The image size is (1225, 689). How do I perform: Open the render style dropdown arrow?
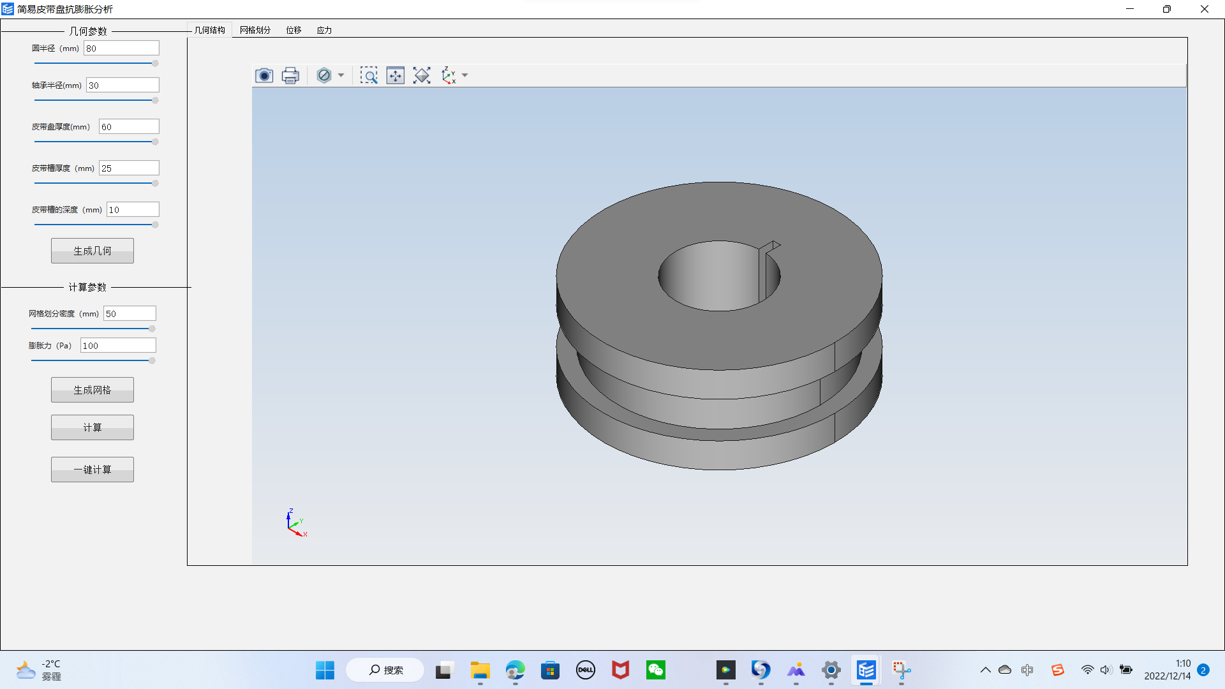point(341,75)
